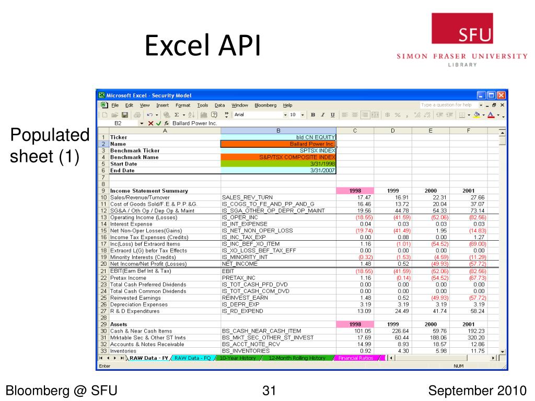Click the AutoSum sigma icon
The image size is (535, 401).
(x=177, y=115)
